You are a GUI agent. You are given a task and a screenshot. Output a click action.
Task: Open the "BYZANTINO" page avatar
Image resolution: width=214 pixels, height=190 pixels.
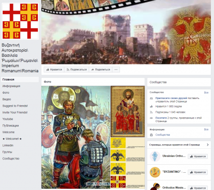[155, 172]
